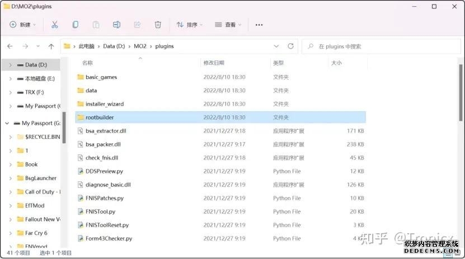This screenshot has height=259, width=465.
Task: Go up one directory level
Action: tap(51, 46)
